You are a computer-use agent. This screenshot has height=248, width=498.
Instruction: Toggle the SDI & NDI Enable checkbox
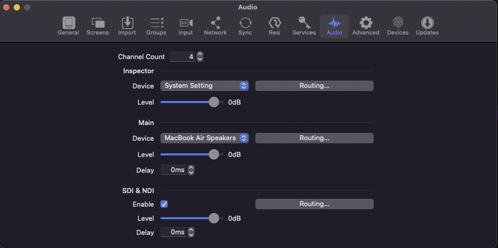tap(164, 204)
